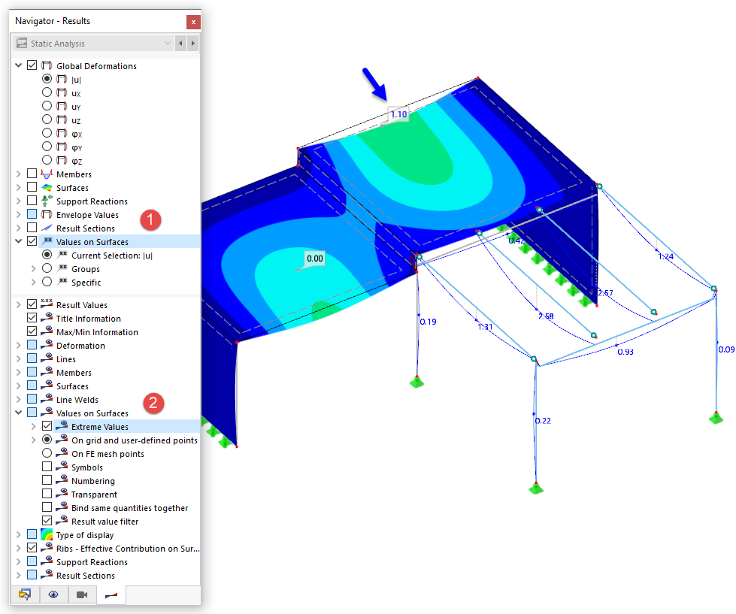This screenshot has height=614, width=736.
Task: Check Bind same quantities together
Action: (x=47, y=507)
